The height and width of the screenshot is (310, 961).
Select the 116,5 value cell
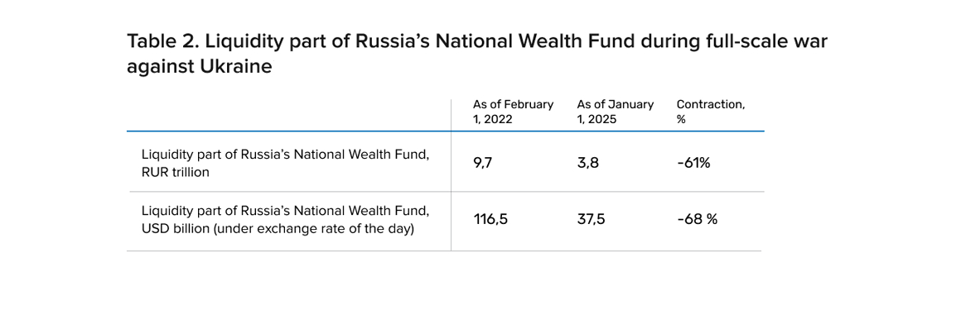(490, 221)
